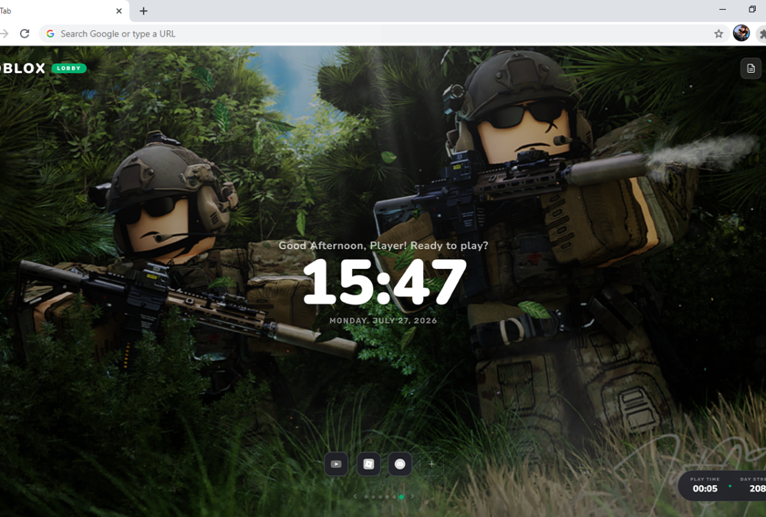Select the first wallpaper pagination dot
This screenshot has height=517, width=766.
point(366,497)
